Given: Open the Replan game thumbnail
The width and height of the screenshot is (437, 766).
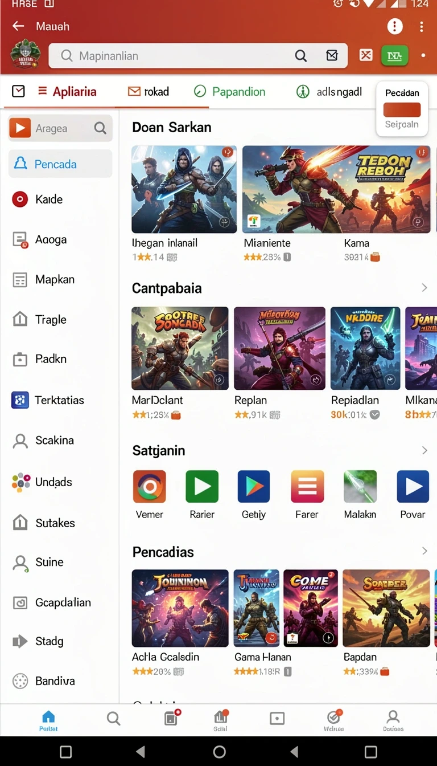Looking at the screenshot, I should (279, 348).
